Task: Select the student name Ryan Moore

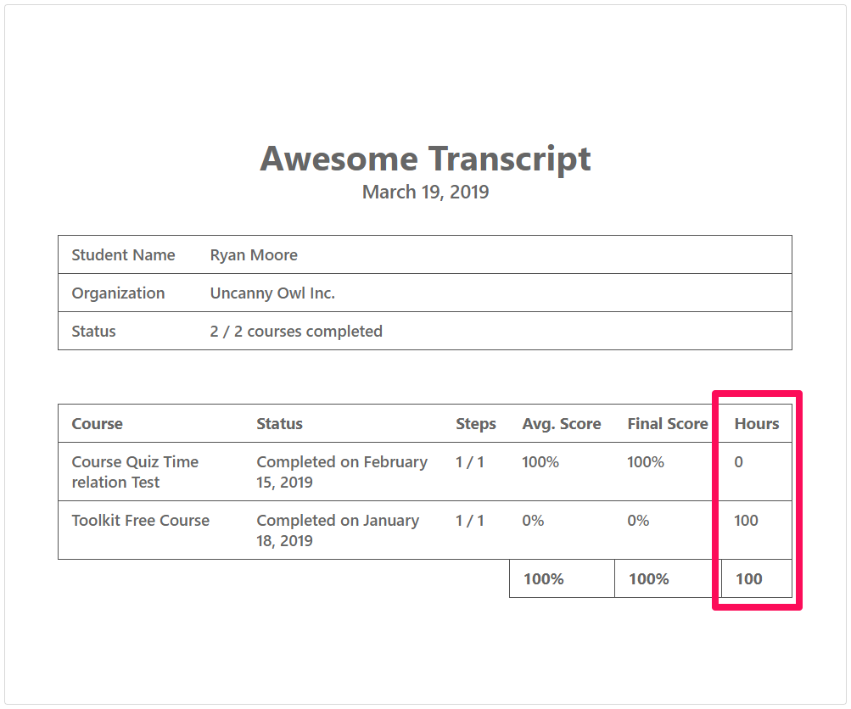Action: pyautogui.click(x=254, y=255)
